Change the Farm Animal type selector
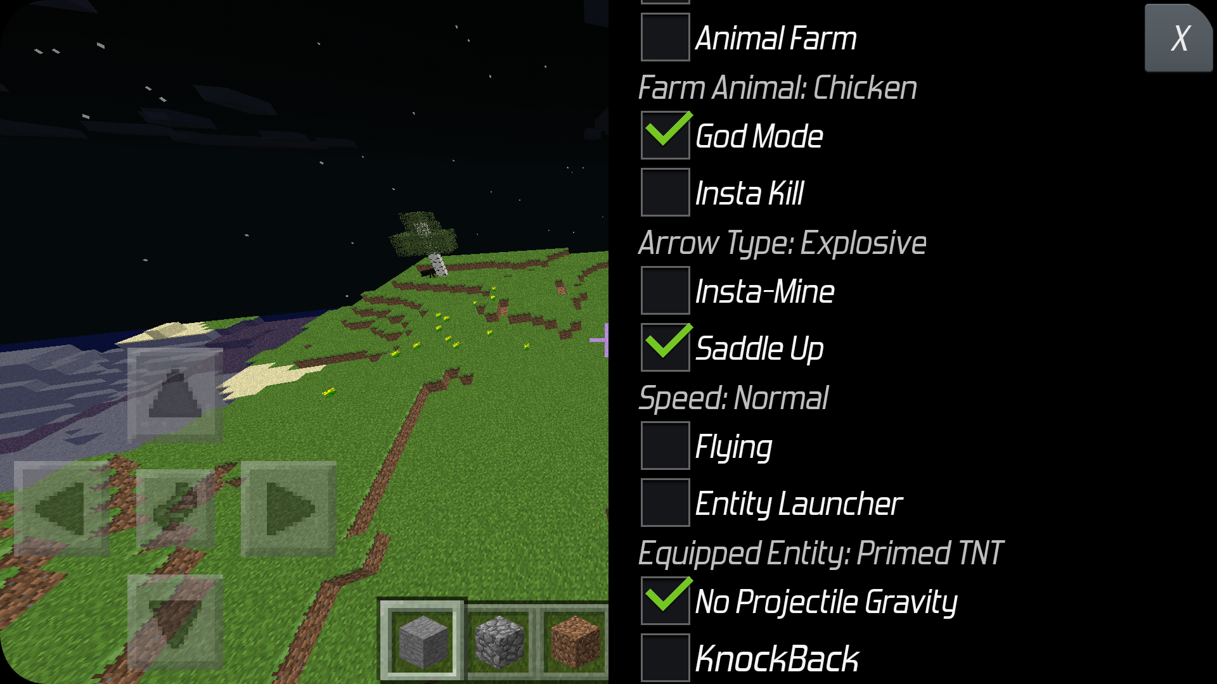The height and width of the screenshot is (684, 1217). tap(776, 86)
